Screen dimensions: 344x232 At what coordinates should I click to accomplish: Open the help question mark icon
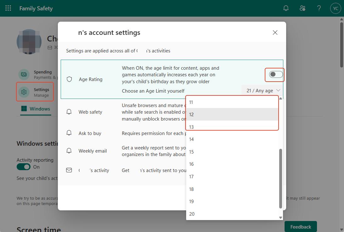coord(319,8)
